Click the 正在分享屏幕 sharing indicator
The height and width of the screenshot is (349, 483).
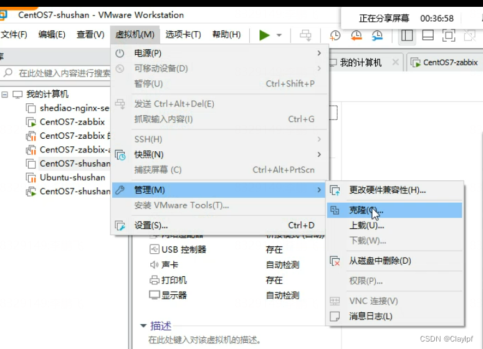[x=384, y=19]
